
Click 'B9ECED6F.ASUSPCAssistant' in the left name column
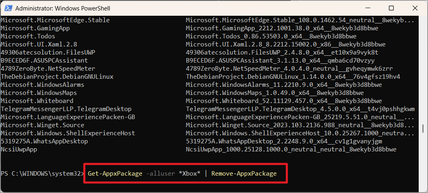[44, 61]
